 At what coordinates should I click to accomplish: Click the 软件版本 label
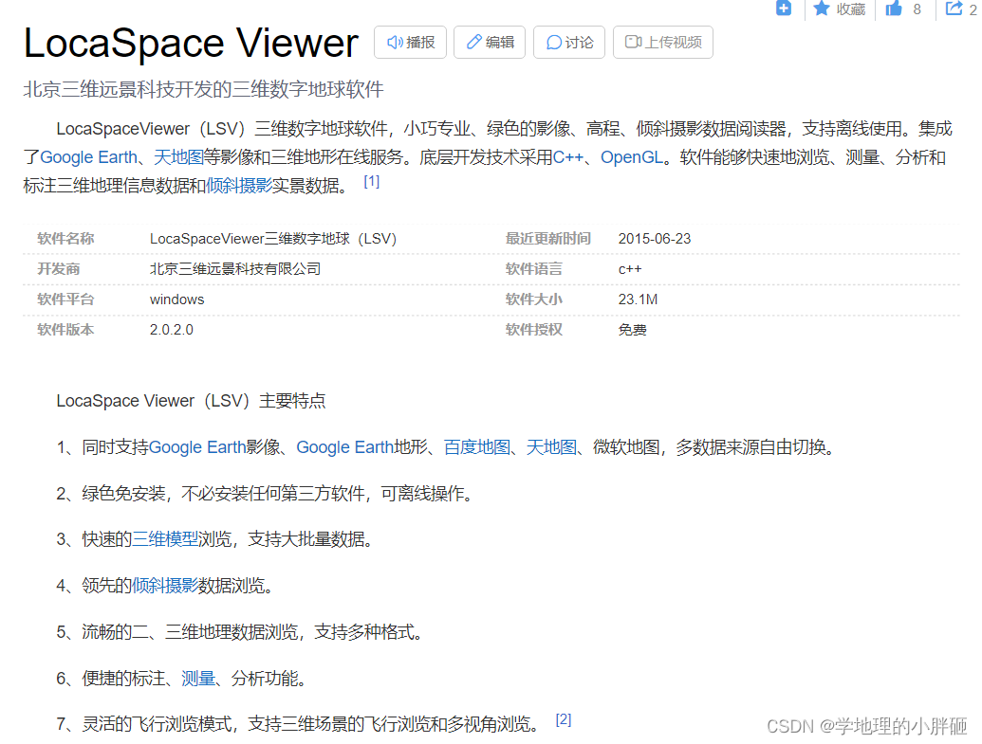[x=65, y=330]
